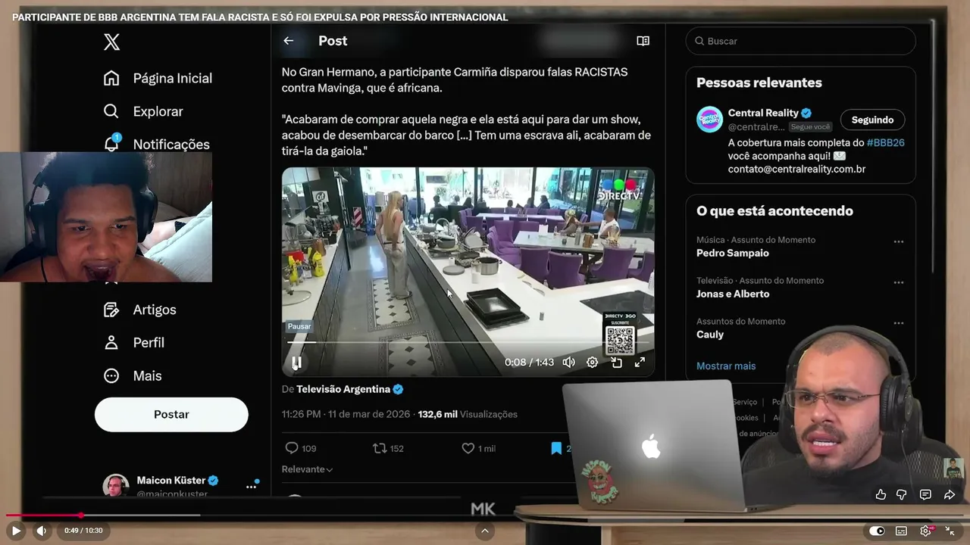Click the Explorar magnifier icon

(111, 111)
